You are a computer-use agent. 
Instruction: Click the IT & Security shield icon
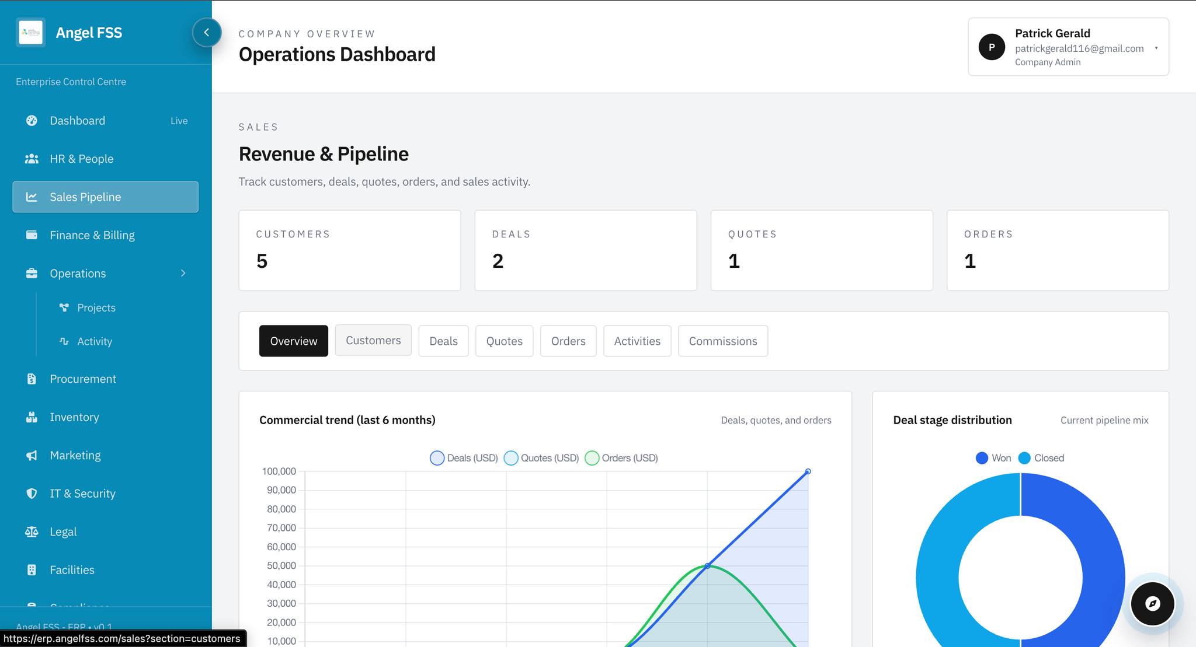32,494
